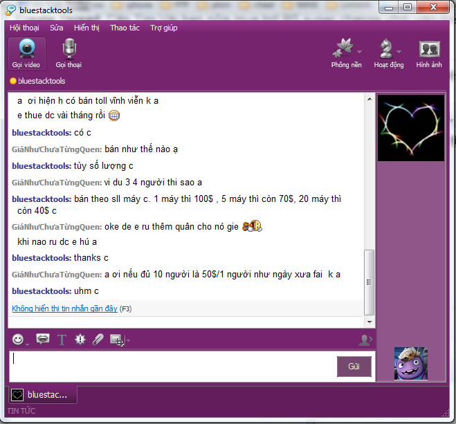Close the bluestacktools chat window
This screenshot has width=456, height=424.
[x=433, y=8]
